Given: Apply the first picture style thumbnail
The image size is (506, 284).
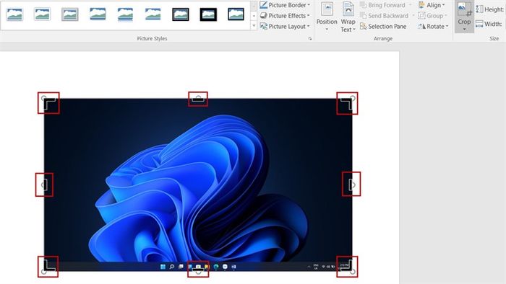Looking at the screenshot, I should (x=14, y=14).
